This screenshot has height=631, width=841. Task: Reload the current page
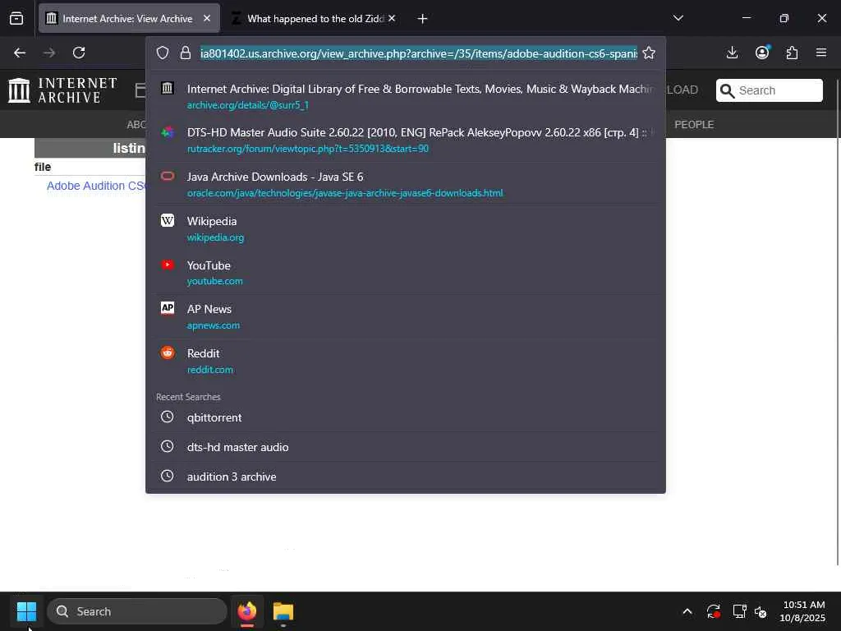point(79,53)
